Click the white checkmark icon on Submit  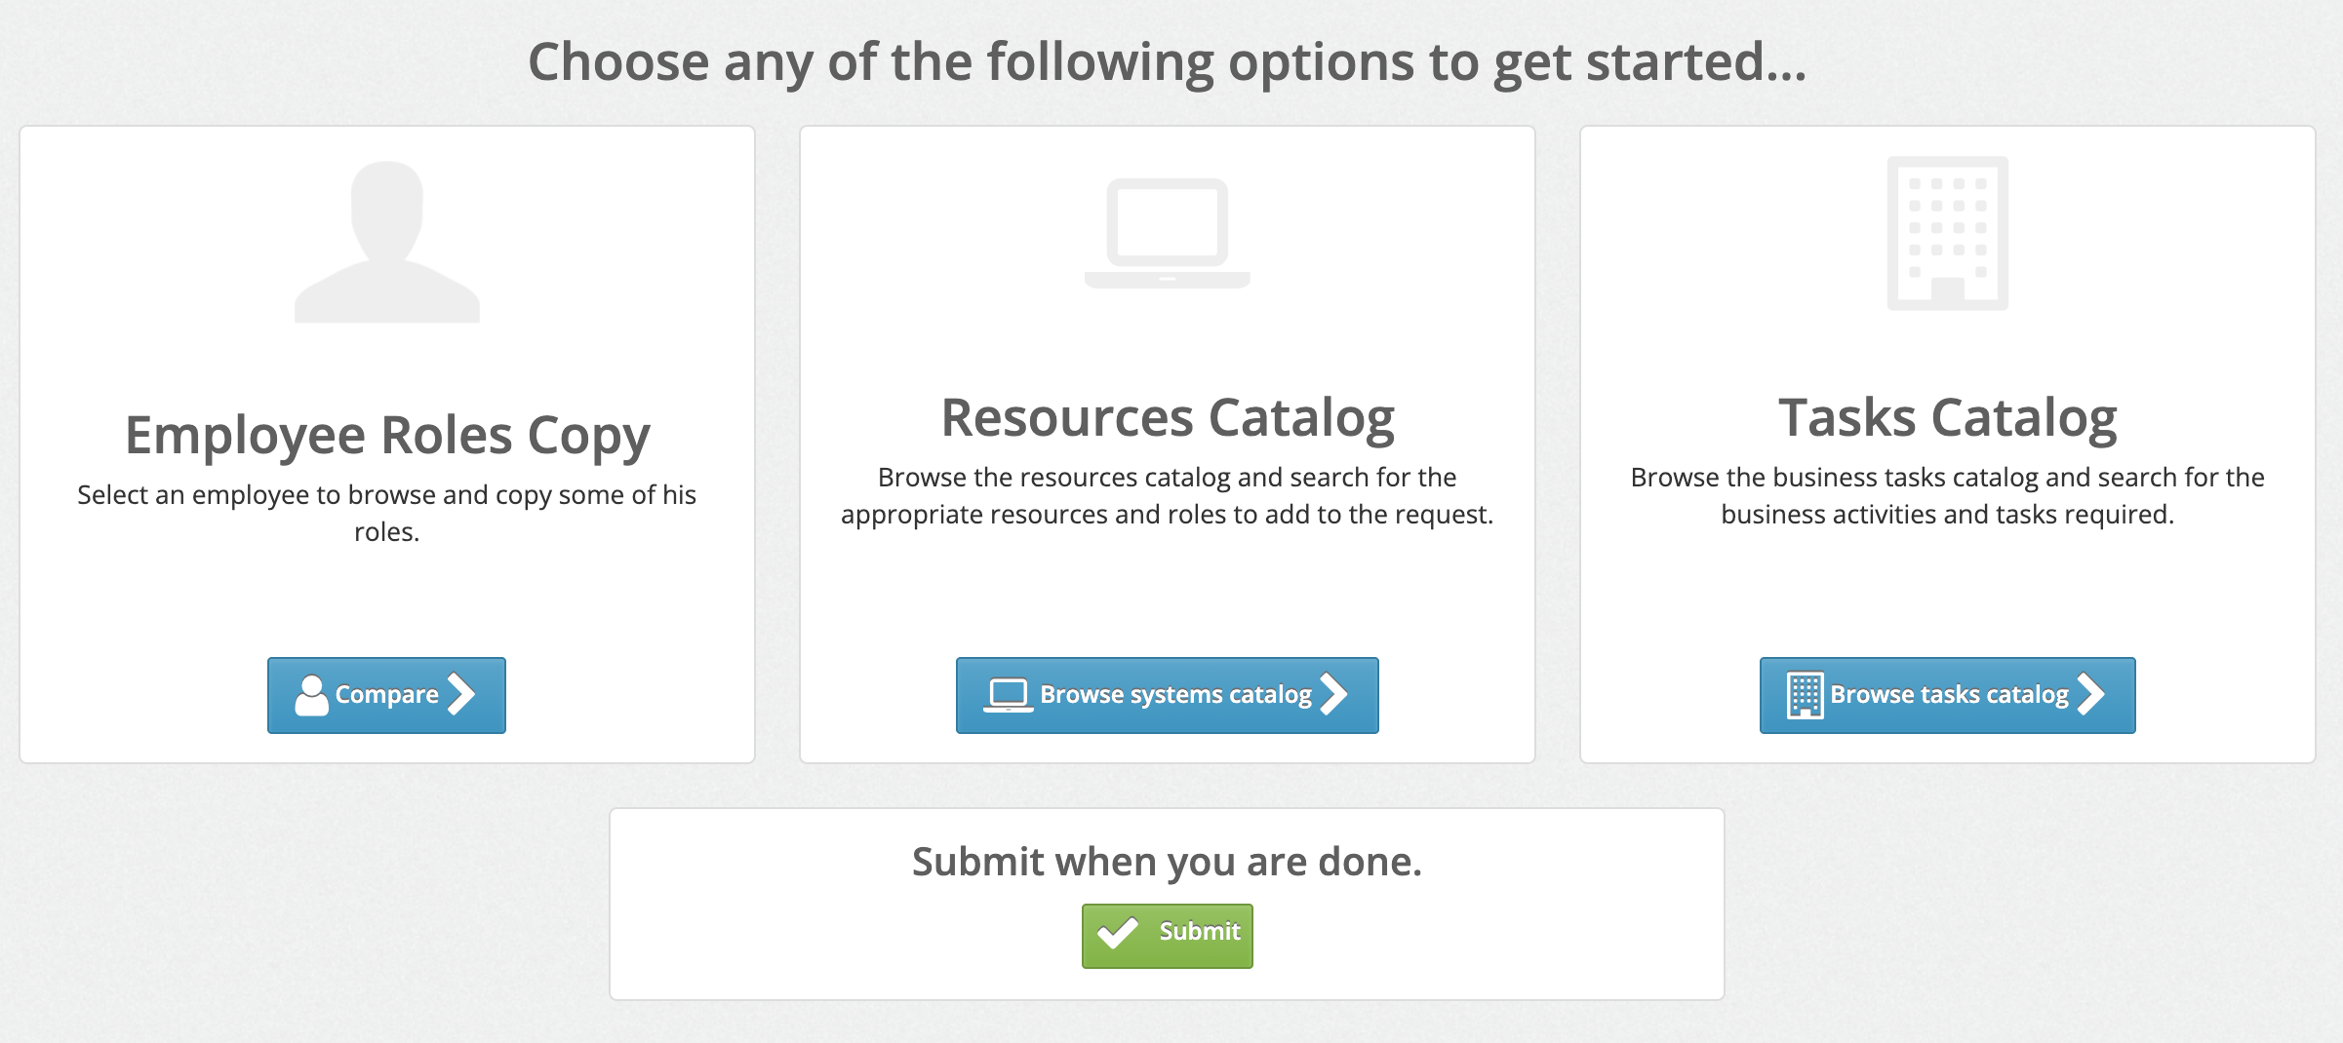click(1117, 933)
